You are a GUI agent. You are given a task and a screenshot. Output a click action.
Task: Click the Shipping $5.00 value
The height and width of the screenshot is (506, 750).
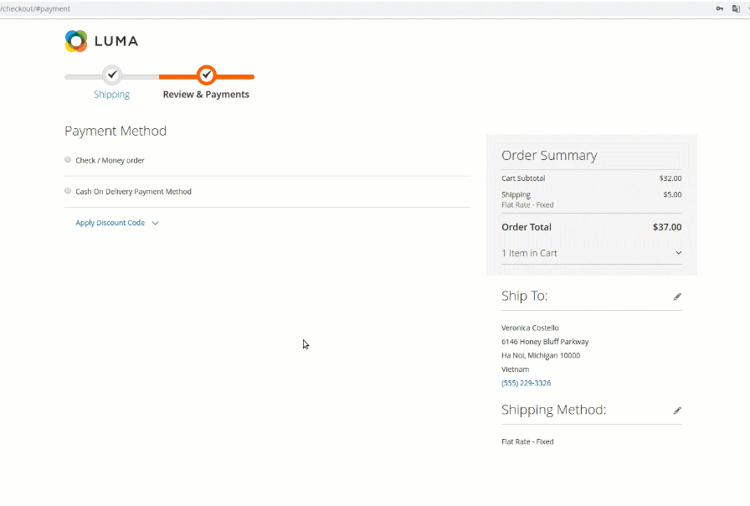tap(672, 194)
